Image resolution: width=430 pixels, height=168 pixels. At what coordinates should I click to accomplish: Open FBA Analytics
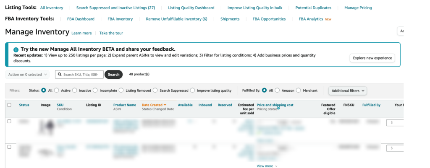(311, 19)
